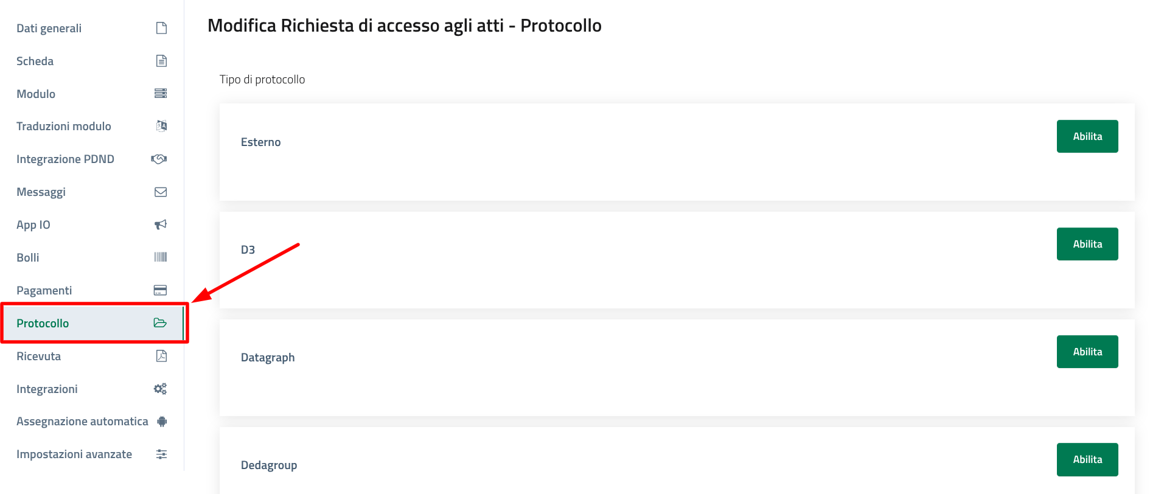The height and width of the screenshot is (494, 1150).
Task: Click the App IO megaphone icon
Action: coord(161,224)
